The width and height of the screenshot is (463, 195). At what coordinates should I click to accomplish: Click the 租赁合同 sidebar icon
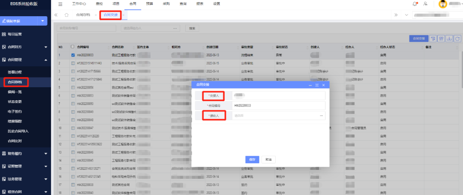(x=4, y=192)
